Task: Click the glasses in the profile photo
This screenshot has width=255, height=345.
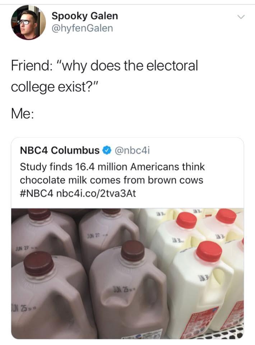Action: pos(25,22)
